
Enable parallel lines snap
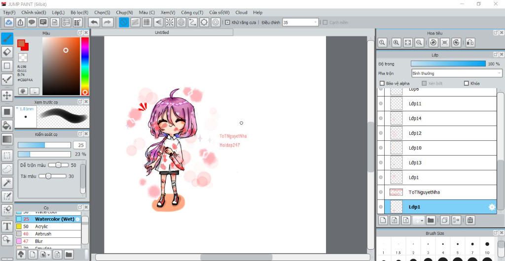(135, 22)
